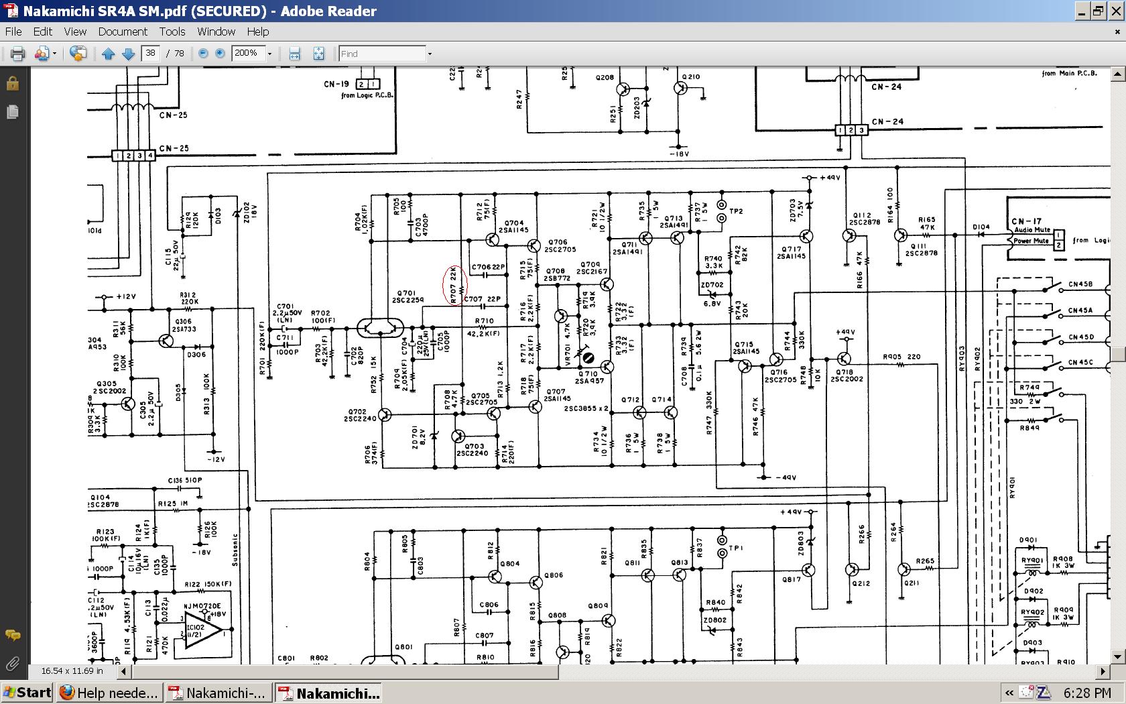Open the dropdown arrow next to collaborate icon
Screen dimensions: 1126x704
[54, 54]
